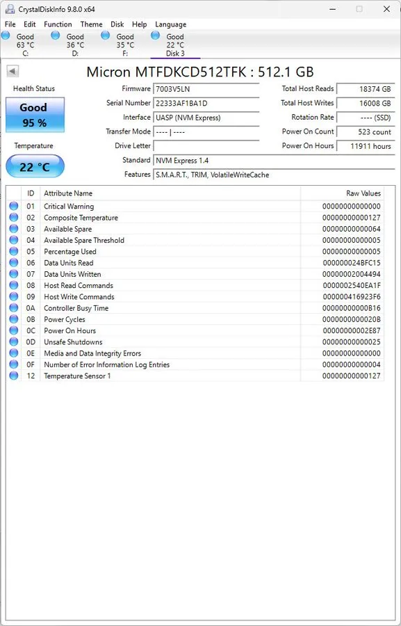Close the CrystalDiskInfo window
Image resolution: width=401 pixels, height=626 pixels.
386,9
